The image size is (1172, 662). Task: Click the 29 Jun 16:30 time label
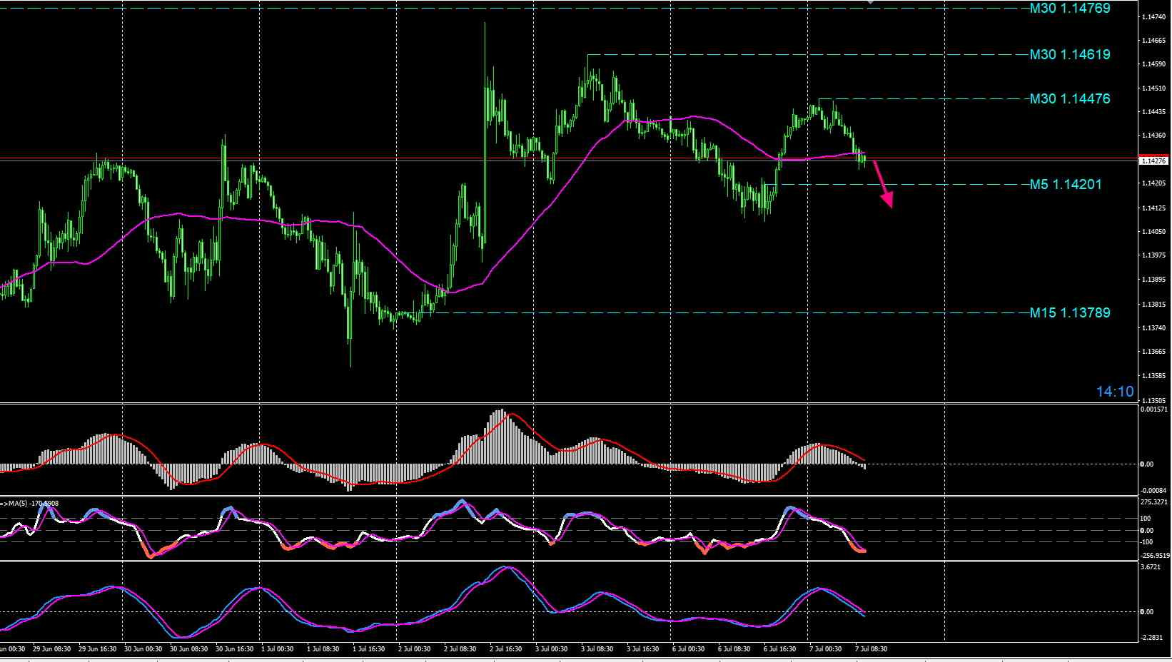coord(97,649)
